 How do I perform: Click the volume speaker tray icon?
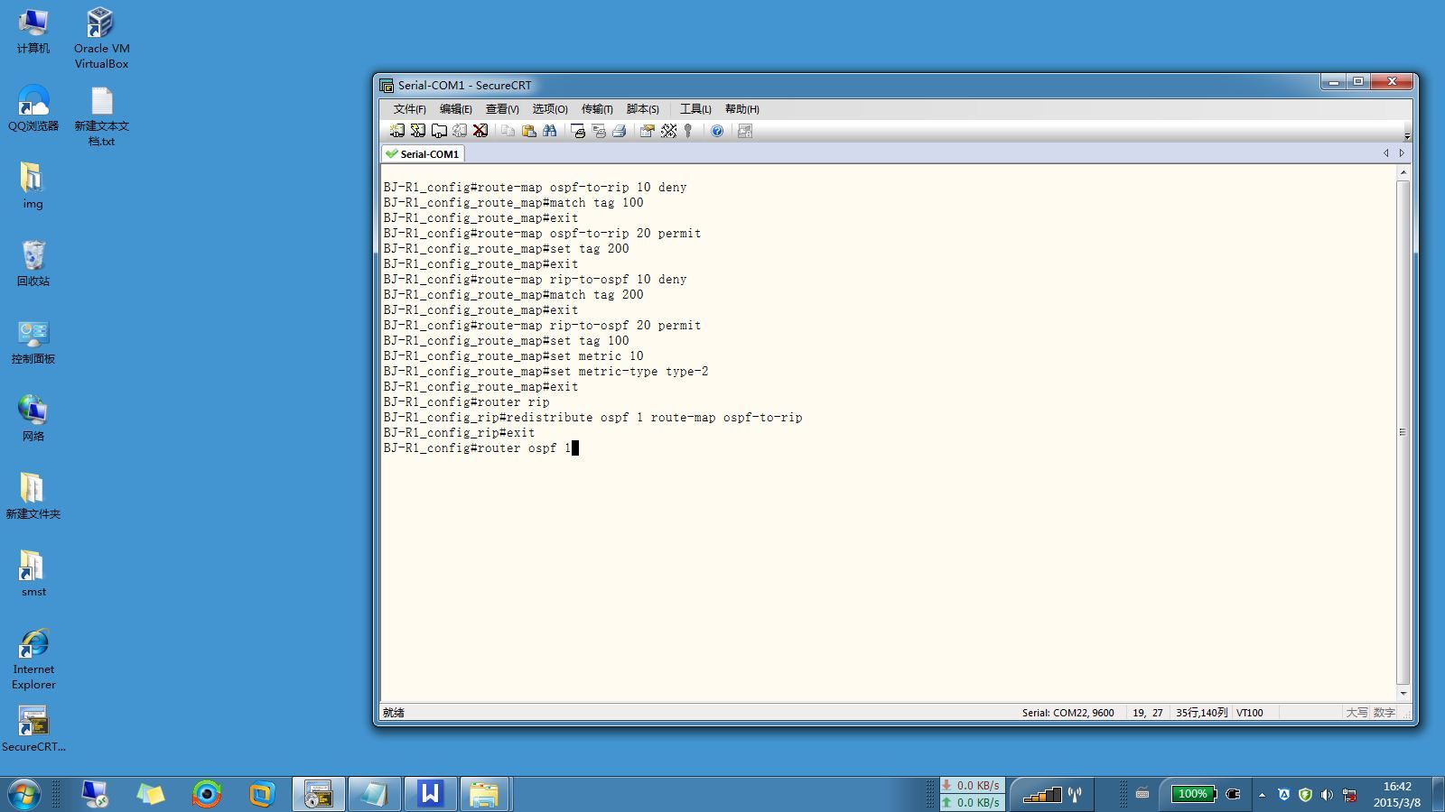[x=1327, y=795]
